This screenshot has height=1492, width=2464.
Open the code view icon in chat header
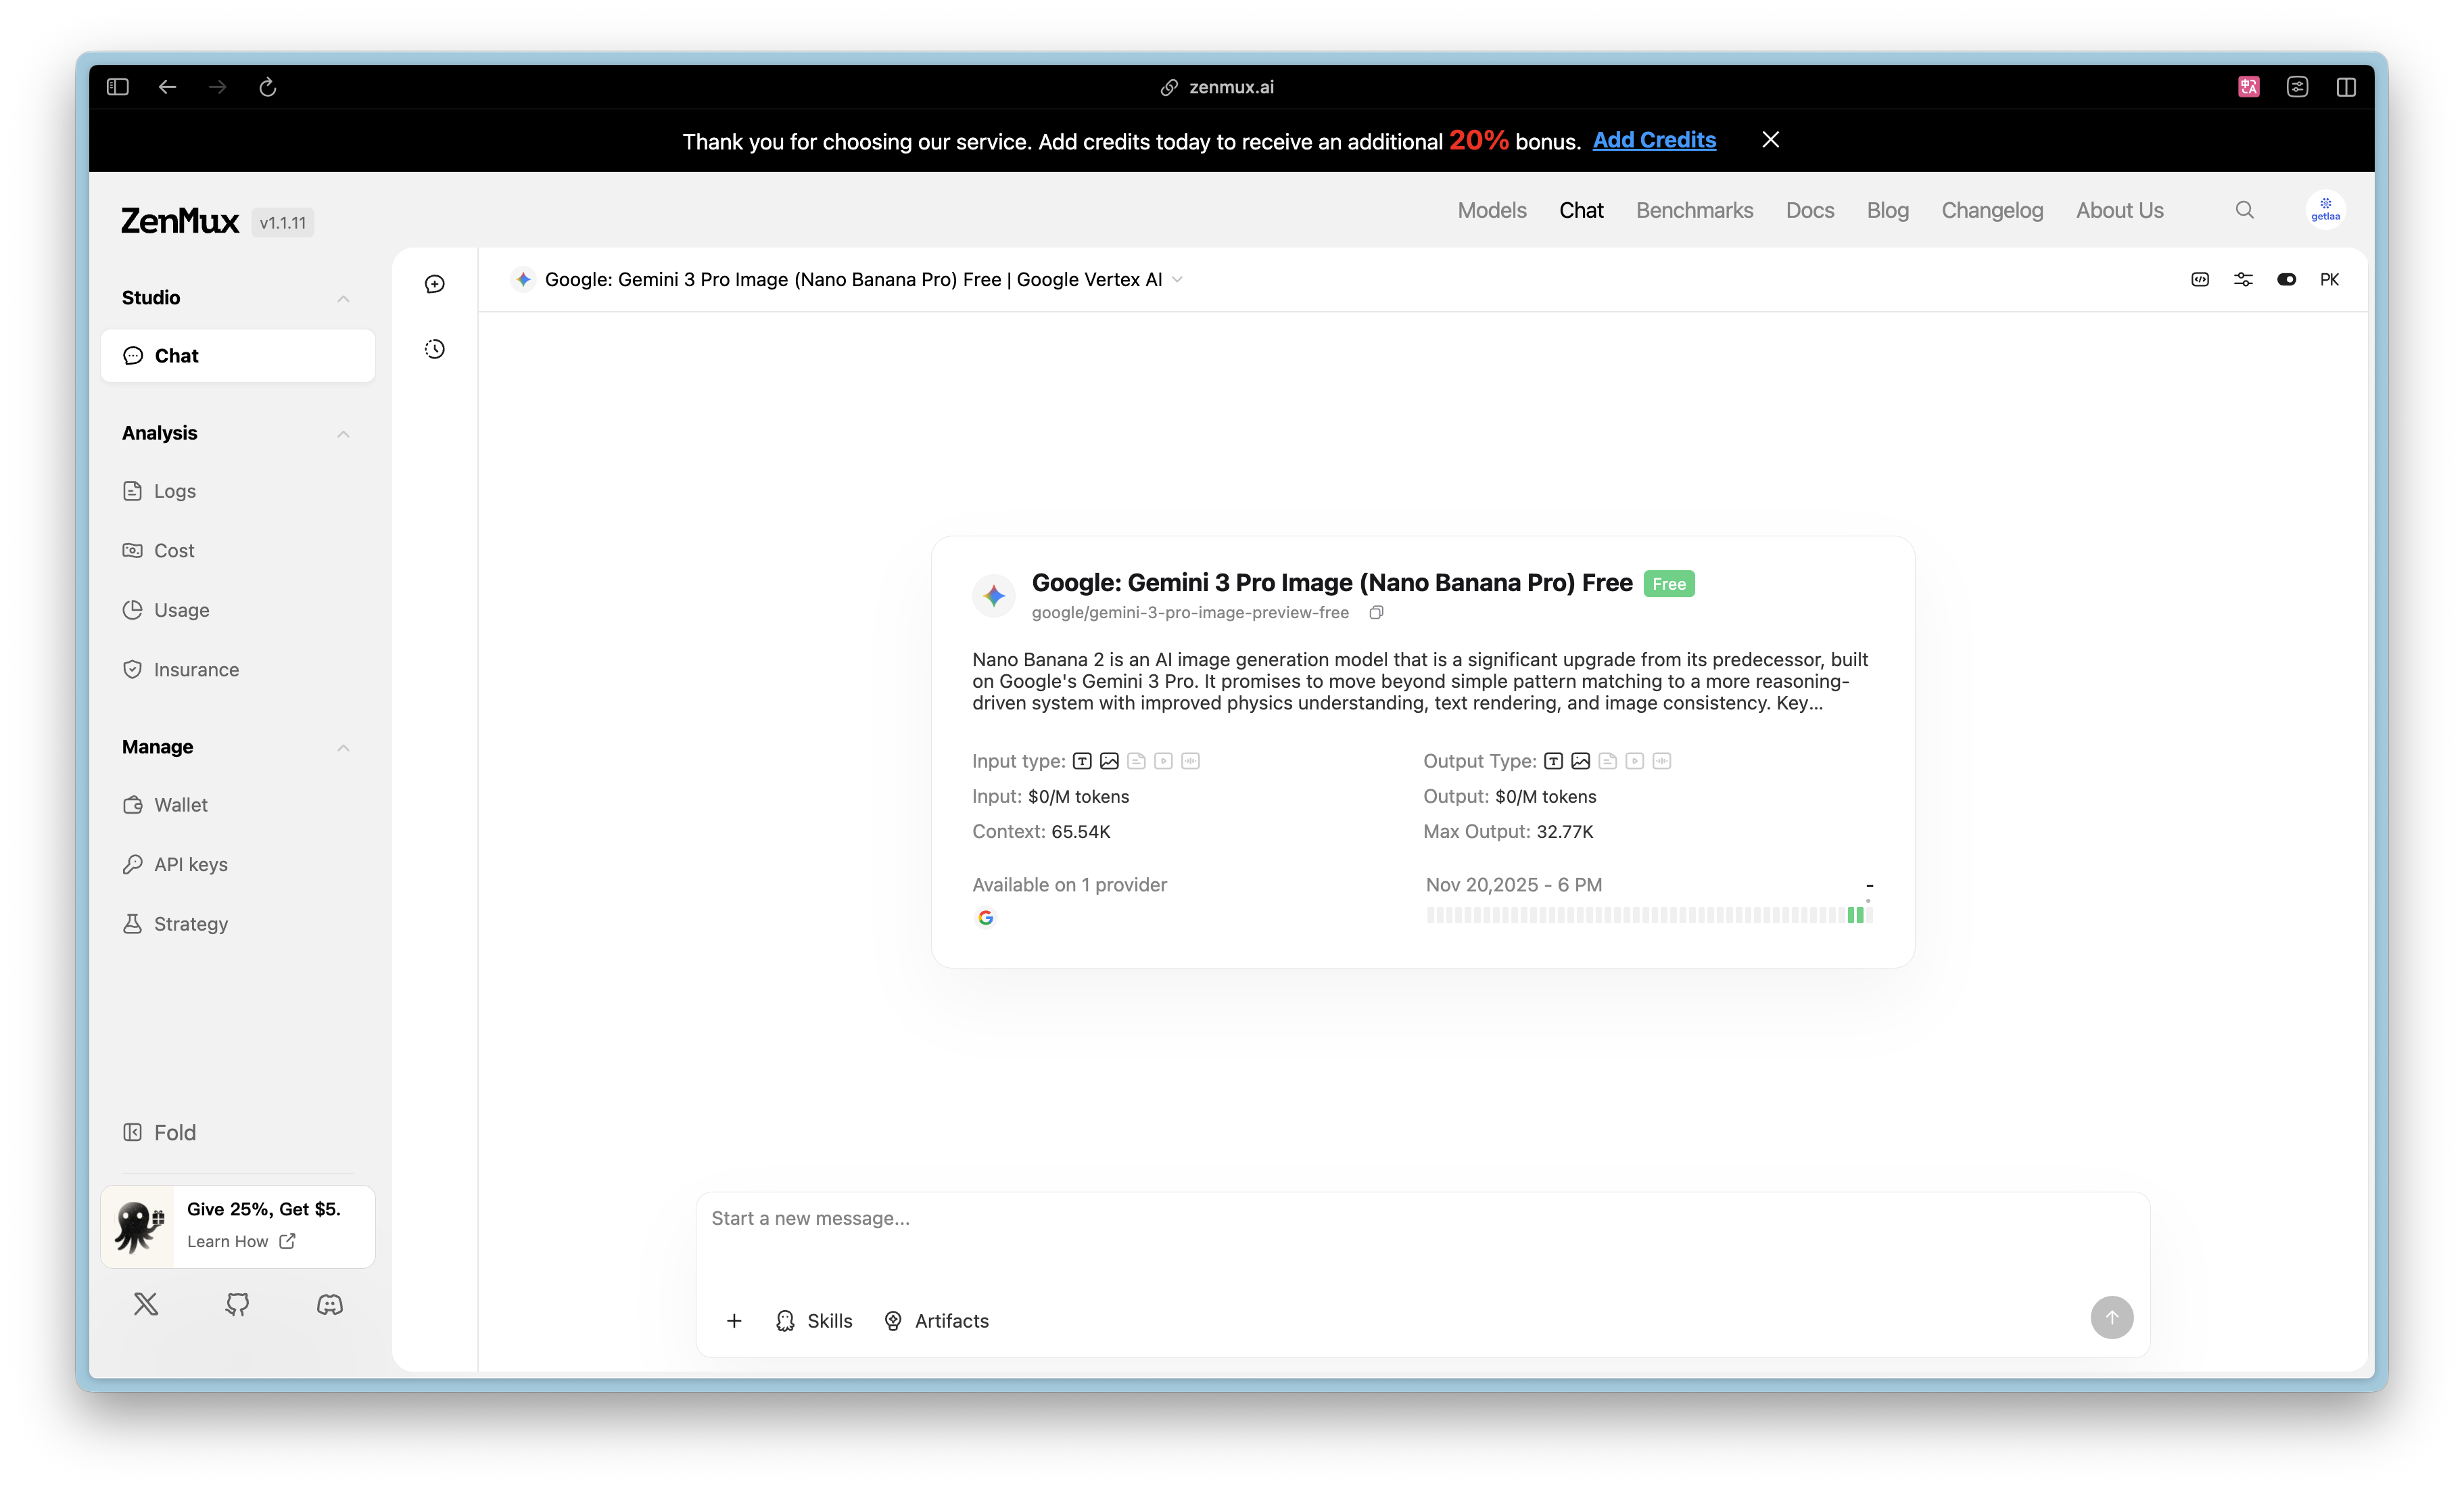[2200, 280]
